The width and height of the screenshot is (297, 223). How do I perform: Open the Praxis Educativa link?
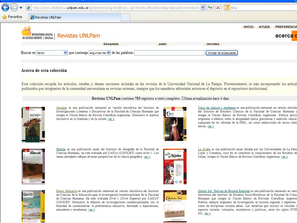(x=67, y=191)
